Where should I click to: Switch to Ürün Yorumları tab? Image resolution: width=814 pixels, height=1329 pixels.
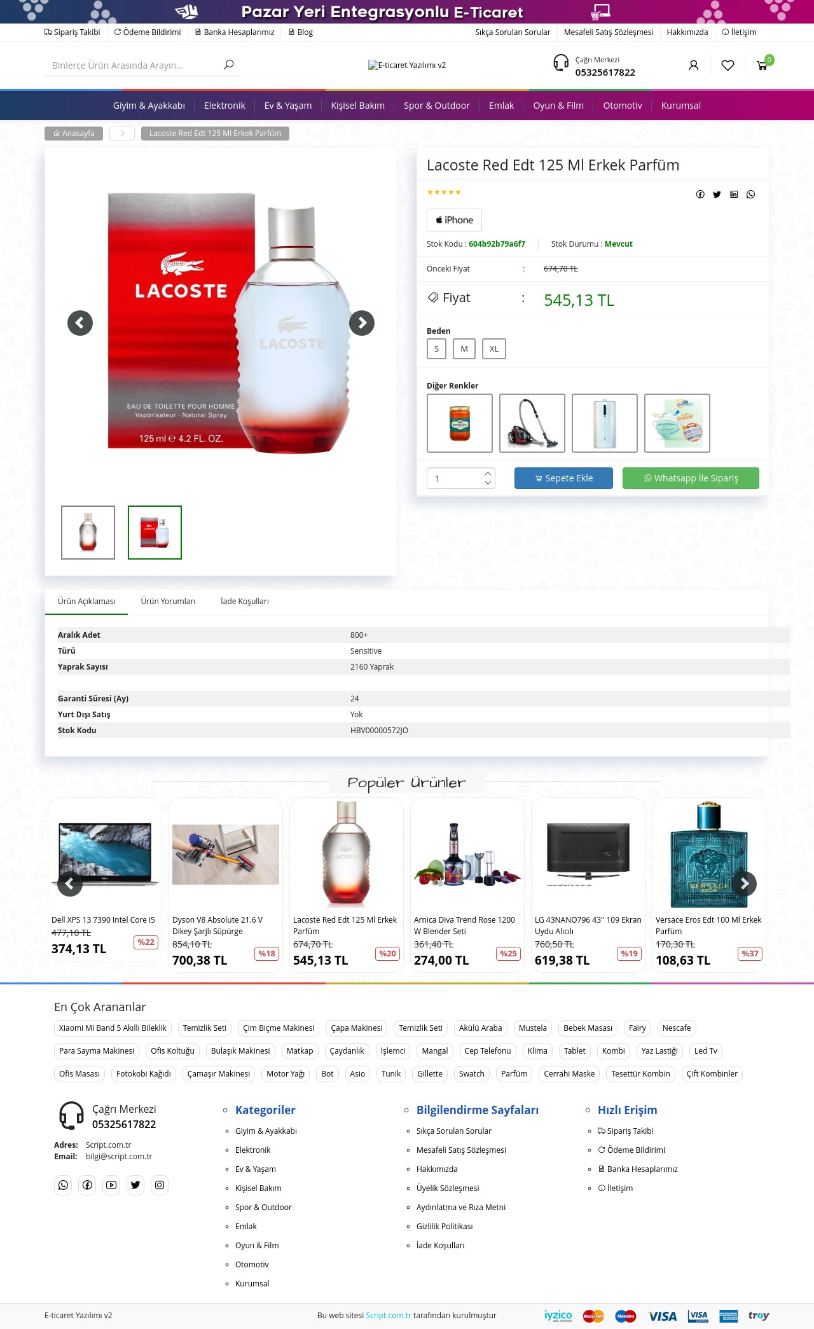pyautogui.click(x=168, y=601)
